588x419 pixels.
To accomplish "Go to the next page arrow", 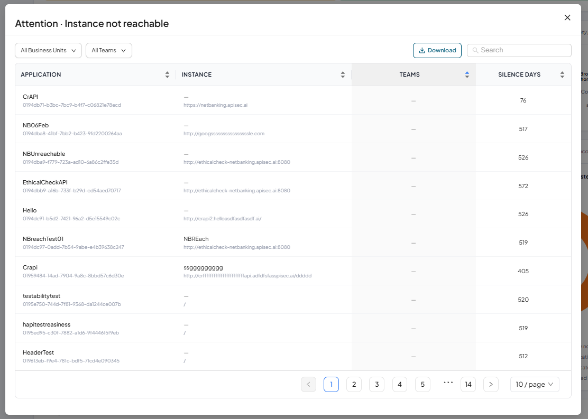I will 491,384.
